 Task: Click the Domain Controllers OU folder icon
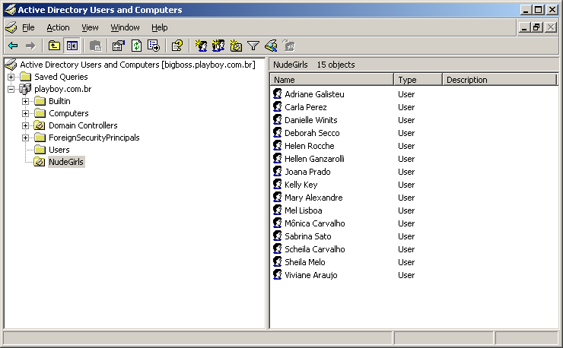[x=39, y=125]
